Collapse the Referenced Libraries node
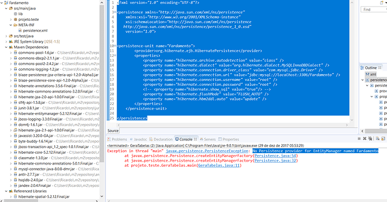The image size is (387, 202). click(6, 191)
